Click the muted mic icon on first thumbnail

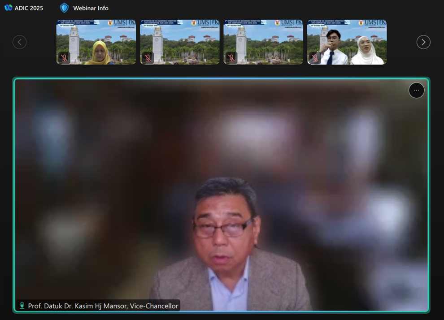[x=64, y=58]
